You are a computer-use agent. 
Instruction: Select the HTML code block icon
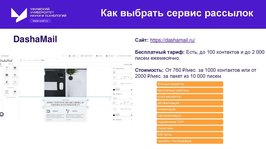pyautogui.click(x=15, y=82)
